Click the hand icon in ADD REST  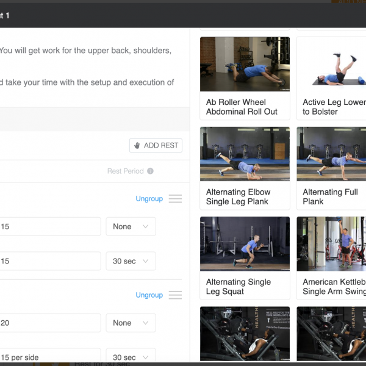[137, 145]
